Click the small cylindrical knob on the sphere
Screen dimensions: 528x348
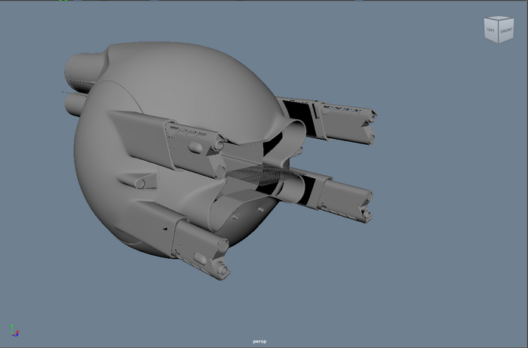click(139, 183)
